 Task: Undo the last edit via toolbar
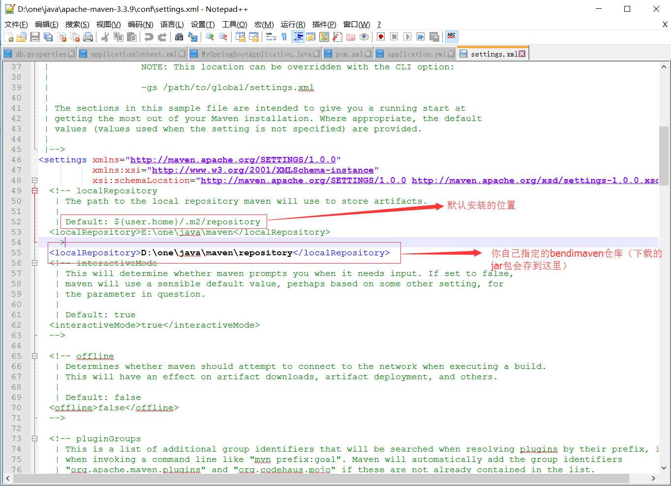click(149, 37)
